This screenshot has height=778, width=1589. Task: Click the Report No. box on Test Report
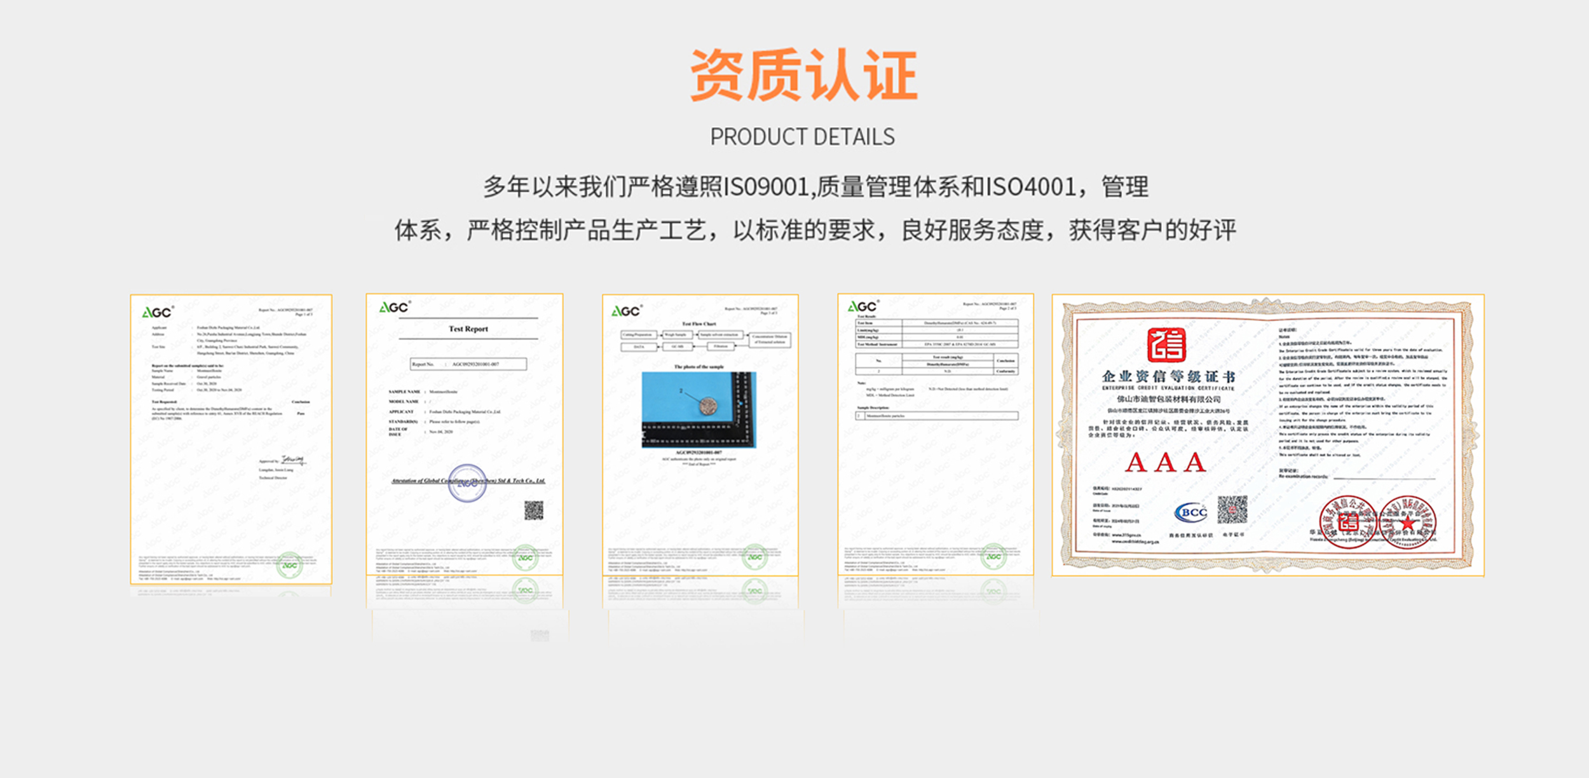(x=468, y=364)
